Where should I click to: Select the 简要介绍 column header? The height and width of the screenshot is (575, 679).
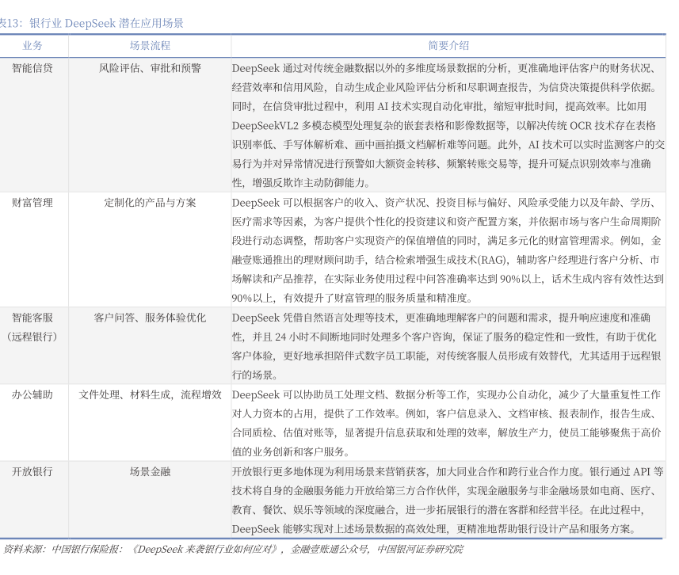(448, 46)
